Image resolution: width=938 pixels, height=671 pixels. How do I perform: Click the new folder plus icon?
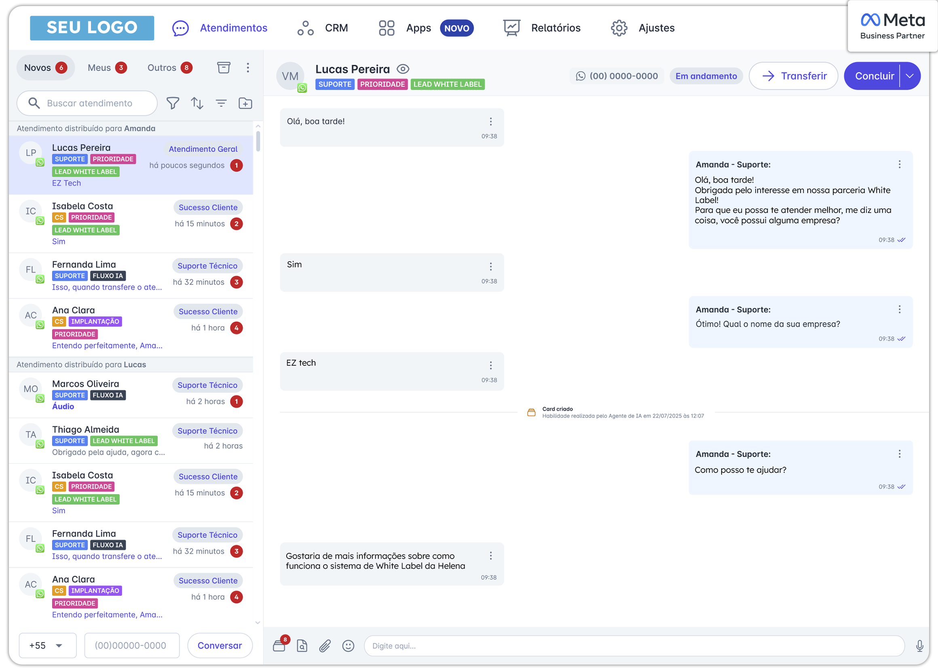(x=245, y=103)
